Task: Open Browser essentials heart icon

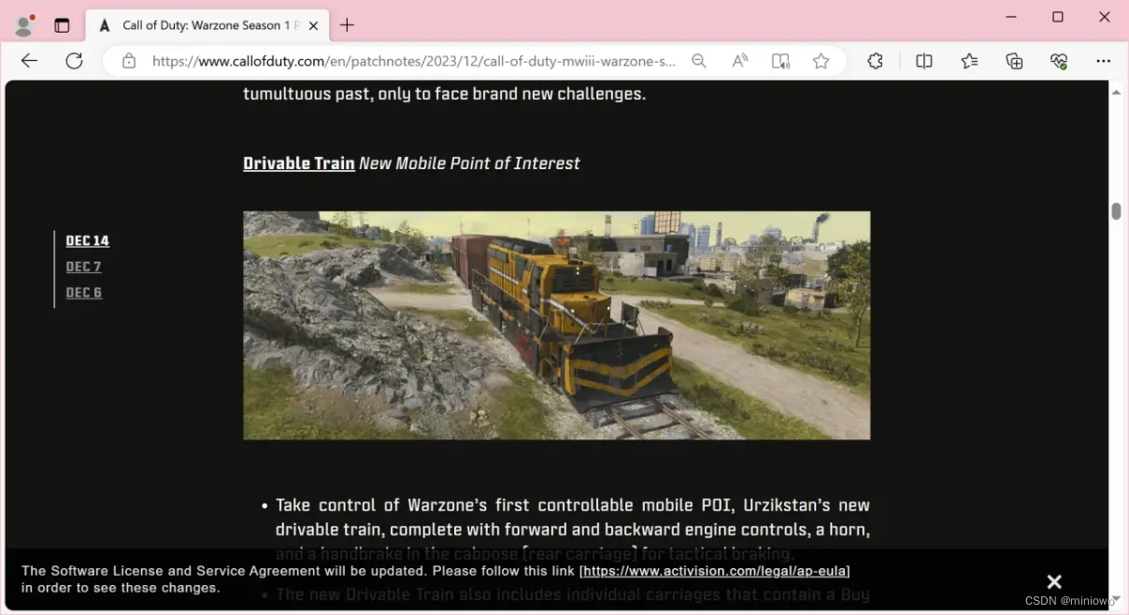Action: 1059,61
